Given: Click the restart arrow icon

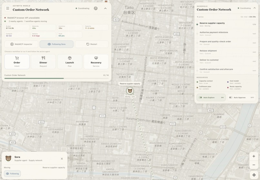Looking at the screenshot, I should click(88, 44).
